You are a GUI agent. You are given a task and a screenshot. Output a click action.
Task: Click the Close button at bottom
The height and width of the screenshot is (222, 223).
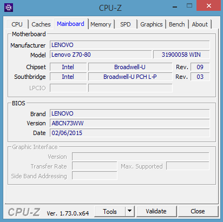click(198, 211)
